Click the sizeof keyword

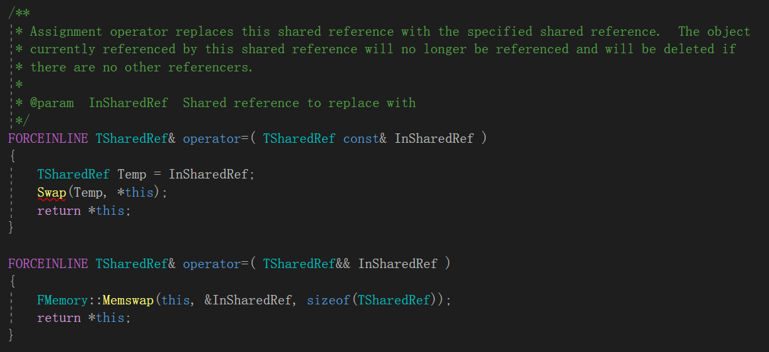(328, 300)
